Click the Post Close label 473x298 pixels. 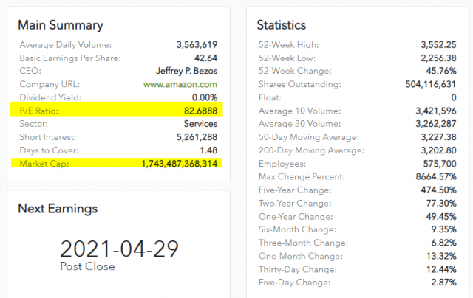click(x=87, y=266)
